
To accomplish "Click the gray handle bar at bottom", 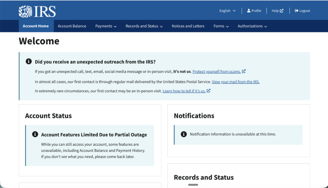I will coord(193,185).
